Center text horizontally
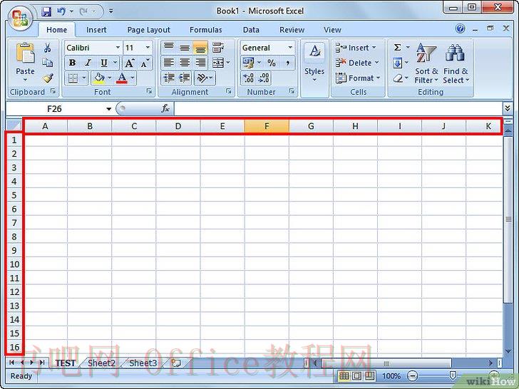The height and width of the screenshot is (389, 519). click(185, 62)
